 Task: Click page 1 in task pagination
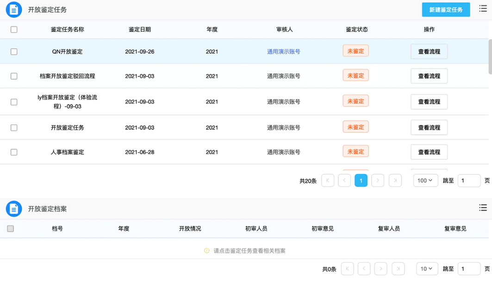point(361,180)
